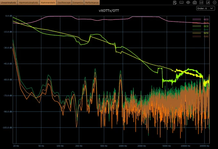Toggle the G(5) legend entry
Viewport: 218px width, 149px height.
[200, 33]
